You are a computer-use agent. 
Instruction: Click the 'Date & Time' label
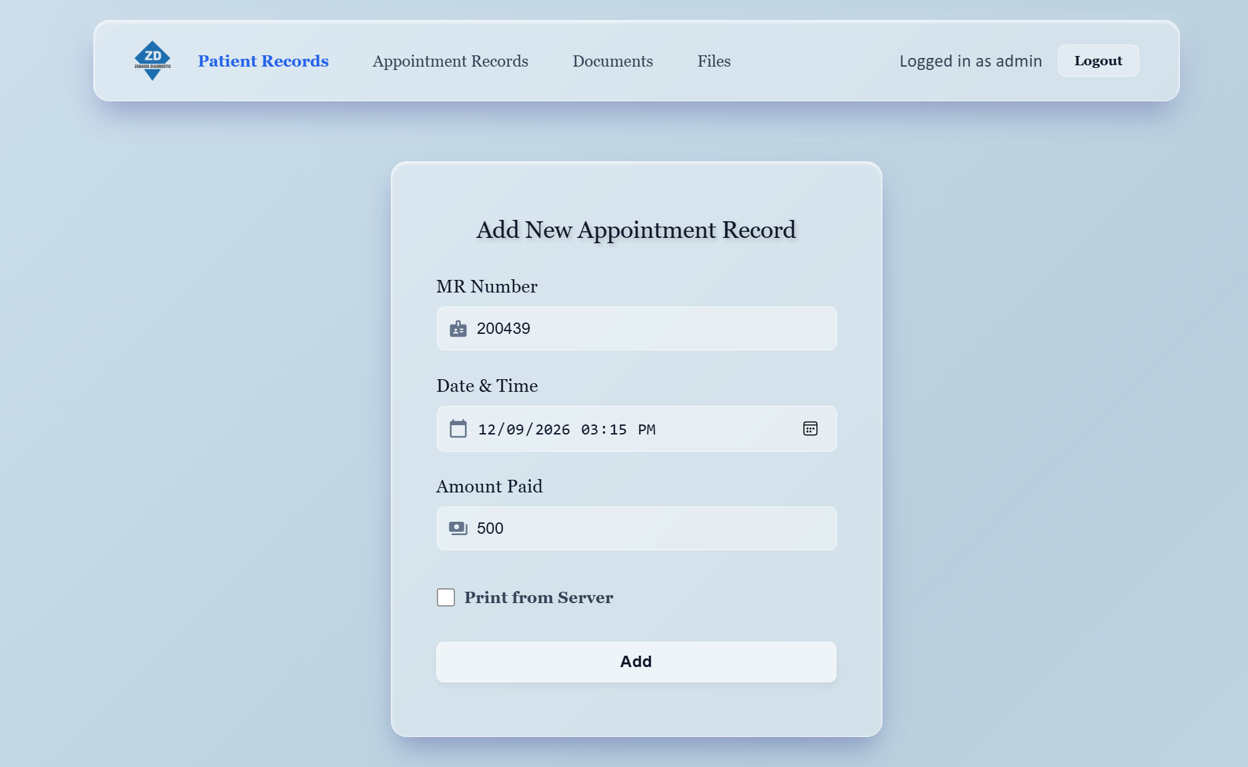click(488, 386)
